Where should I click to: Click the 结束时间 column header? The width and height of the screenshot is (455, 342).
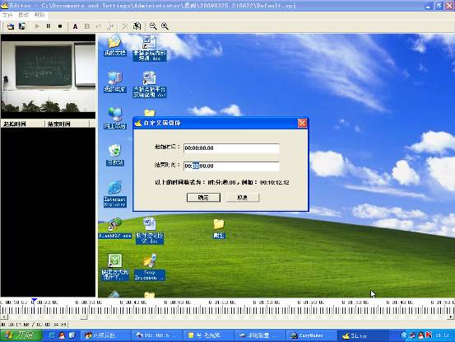click(x=67, y=124)
